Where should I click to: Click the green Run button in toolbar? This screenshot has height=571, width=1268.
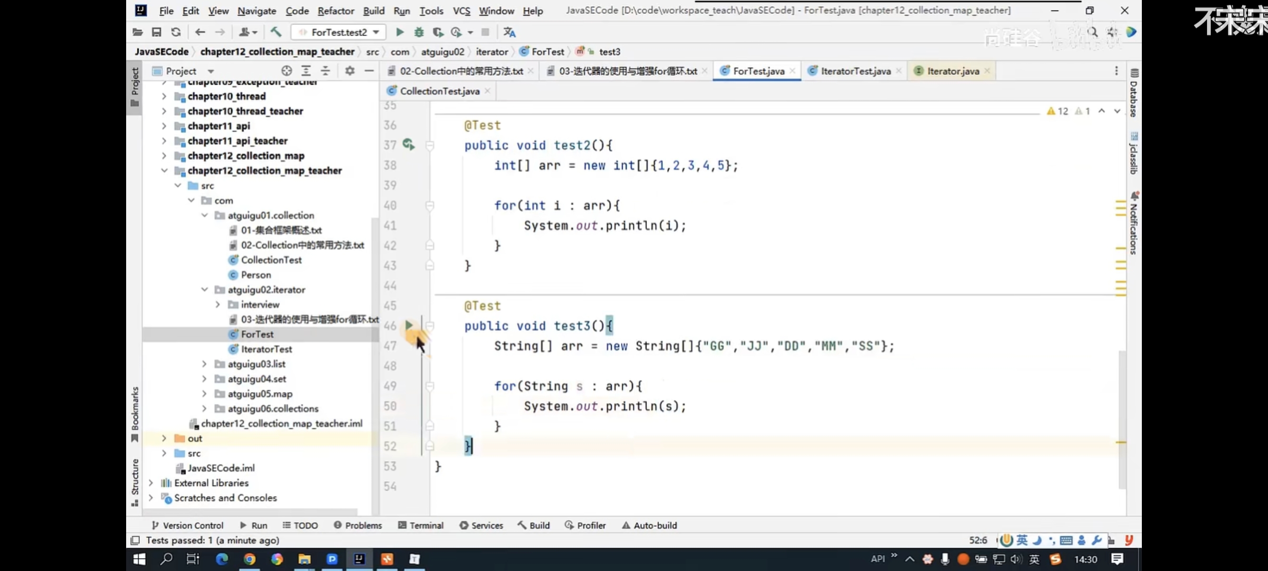(400, 32)
